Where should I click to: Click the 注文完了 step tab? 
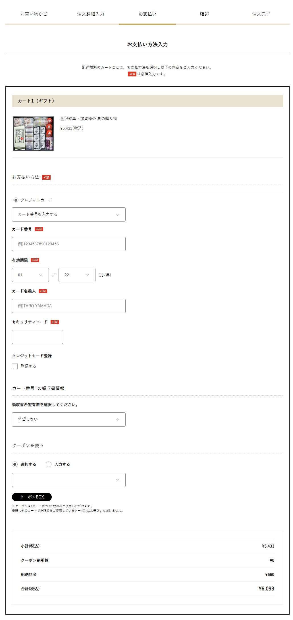(x=261, y=14)
